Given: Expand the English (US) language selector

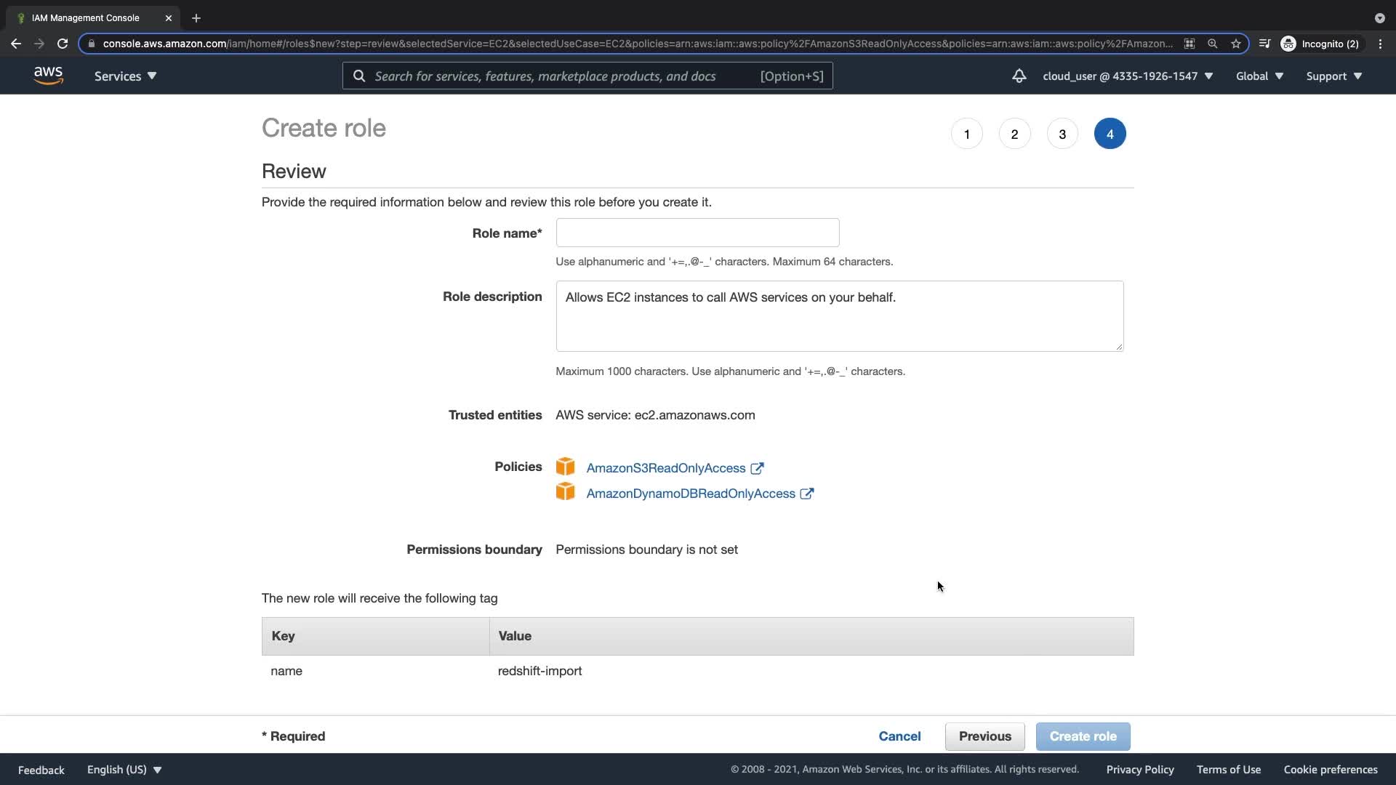Looking at the screenshot, I should click(124, 770).
